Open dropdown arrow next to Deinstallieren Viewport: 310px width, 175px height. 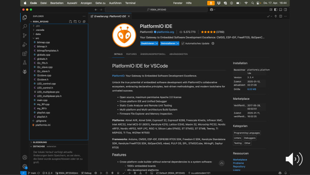pos(178,43)
